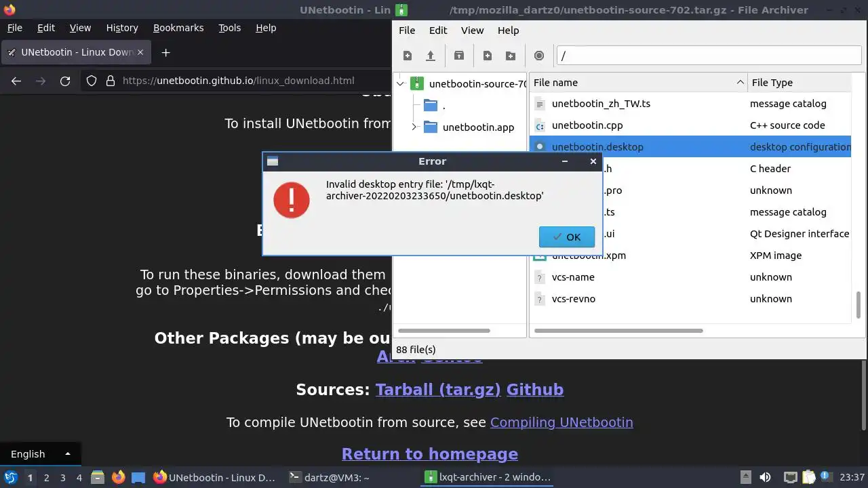Open the LXQt application menu in taskbar
Viewport: 868px width, 488px height.
pyautogui.click(x=11, y=477)
